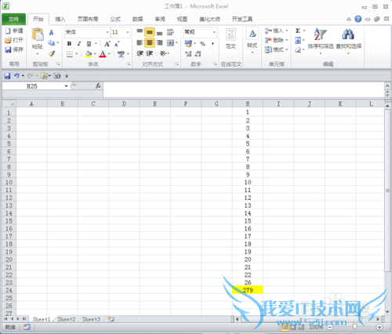Expand the Name Box dropdown arrow
Screen dimensions: 392x334
click(x=66, y=86)
